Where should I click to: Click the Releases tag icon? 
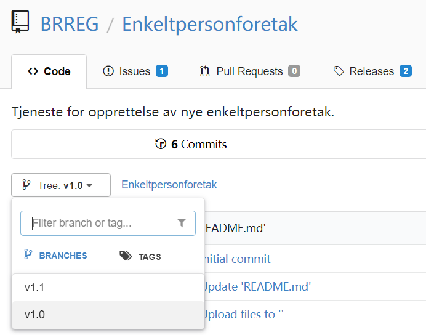tap(339, 71)
